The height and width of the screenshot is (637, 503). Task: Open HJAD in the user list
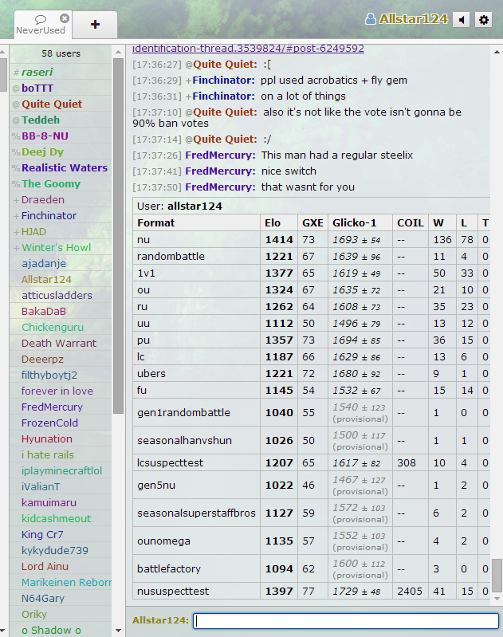[61, 231]
